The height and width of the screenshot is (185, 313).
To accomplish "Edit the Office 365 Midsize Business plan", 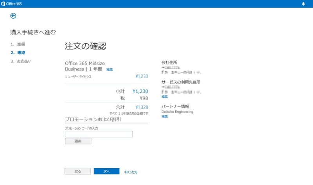I will (x=110, y=69).
